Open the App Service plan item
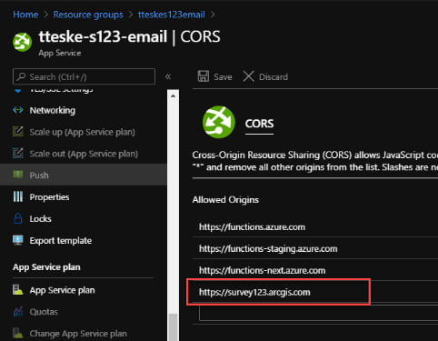The image size is (438, 341). point(62,290)
